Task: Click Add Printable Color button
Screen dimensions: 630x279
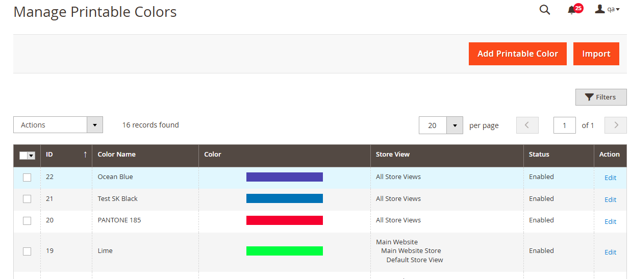Action: pos(517,54)
